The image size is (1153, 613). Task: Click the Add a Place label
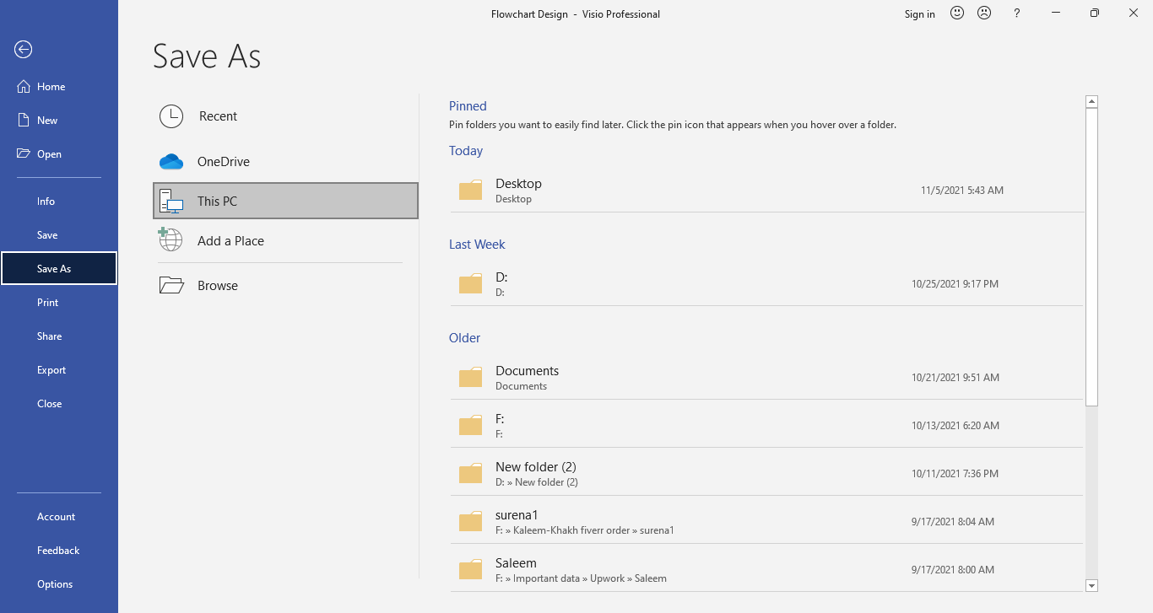[230, 241]
